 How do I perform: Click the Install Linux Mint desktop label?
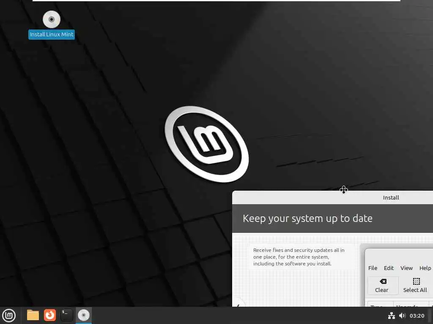(x=52, y=35)
